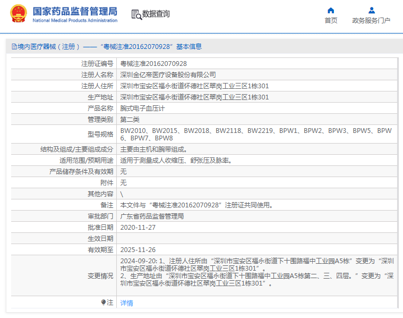Click 国家药品监督管理局 site title
Image resolution: width=403 pixels, height=318 pixels.
click(75, 12)
